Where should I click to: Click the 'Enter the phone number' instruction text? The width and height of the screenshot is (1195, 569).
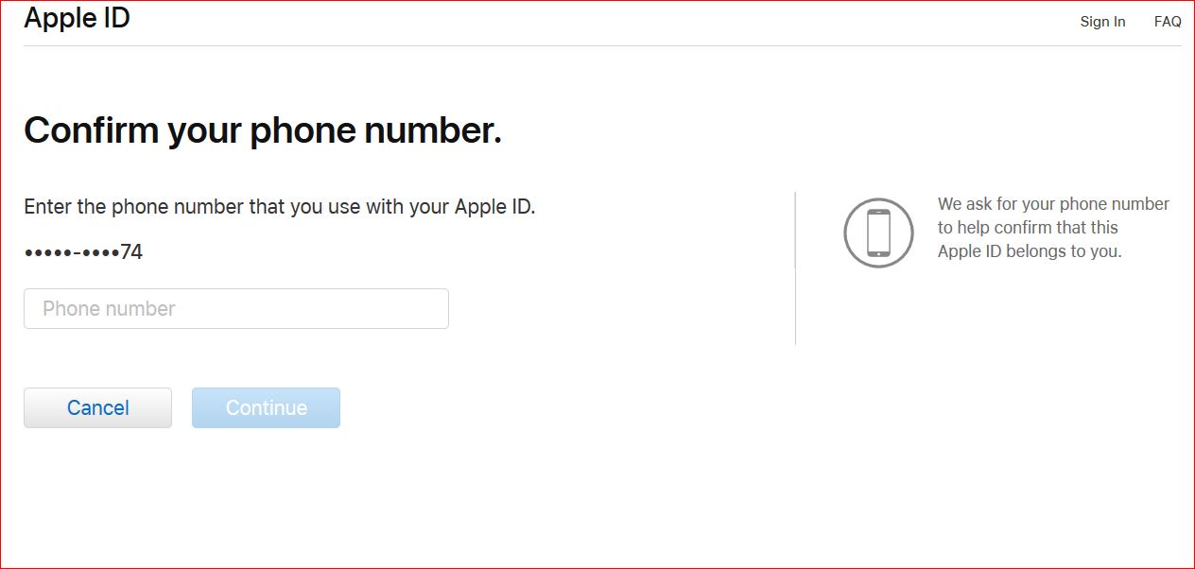point(279,207)
